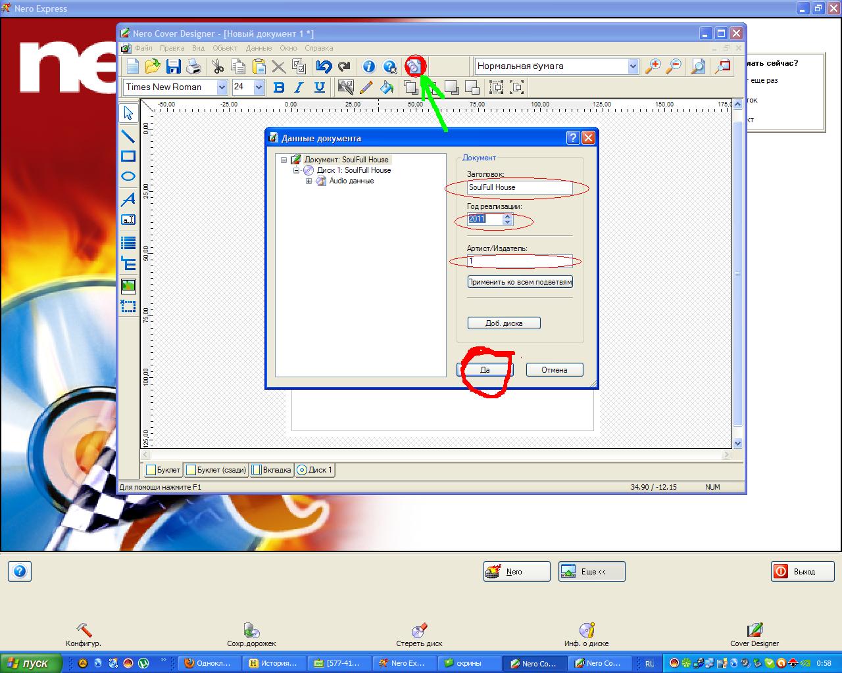This screenshot has height=673, width=842.
Task: Open the Справка menu
Action: click(x=319, y=48)
